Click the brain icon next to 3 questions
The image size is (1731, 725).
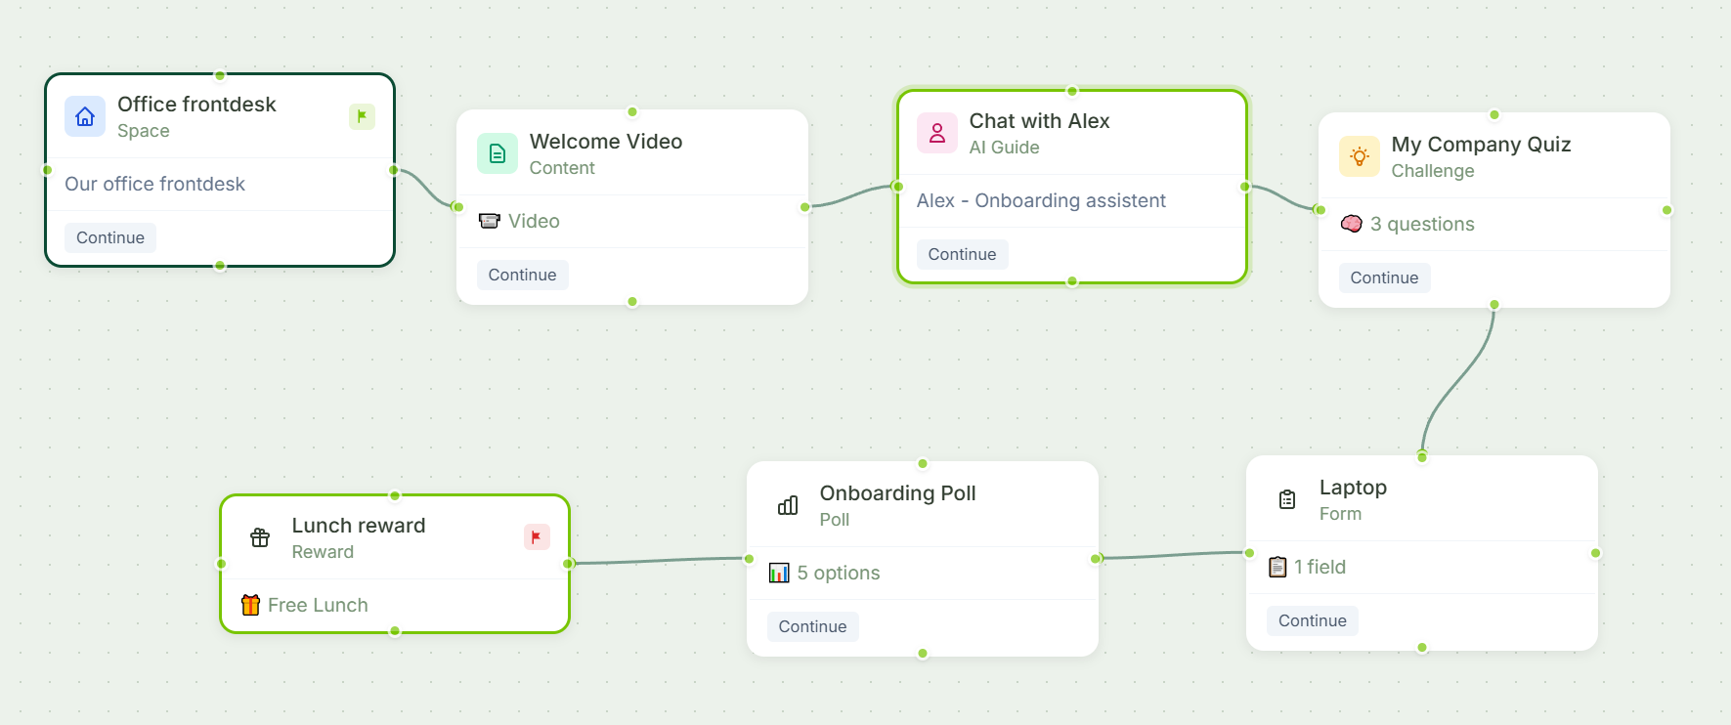pos(1352,223)
